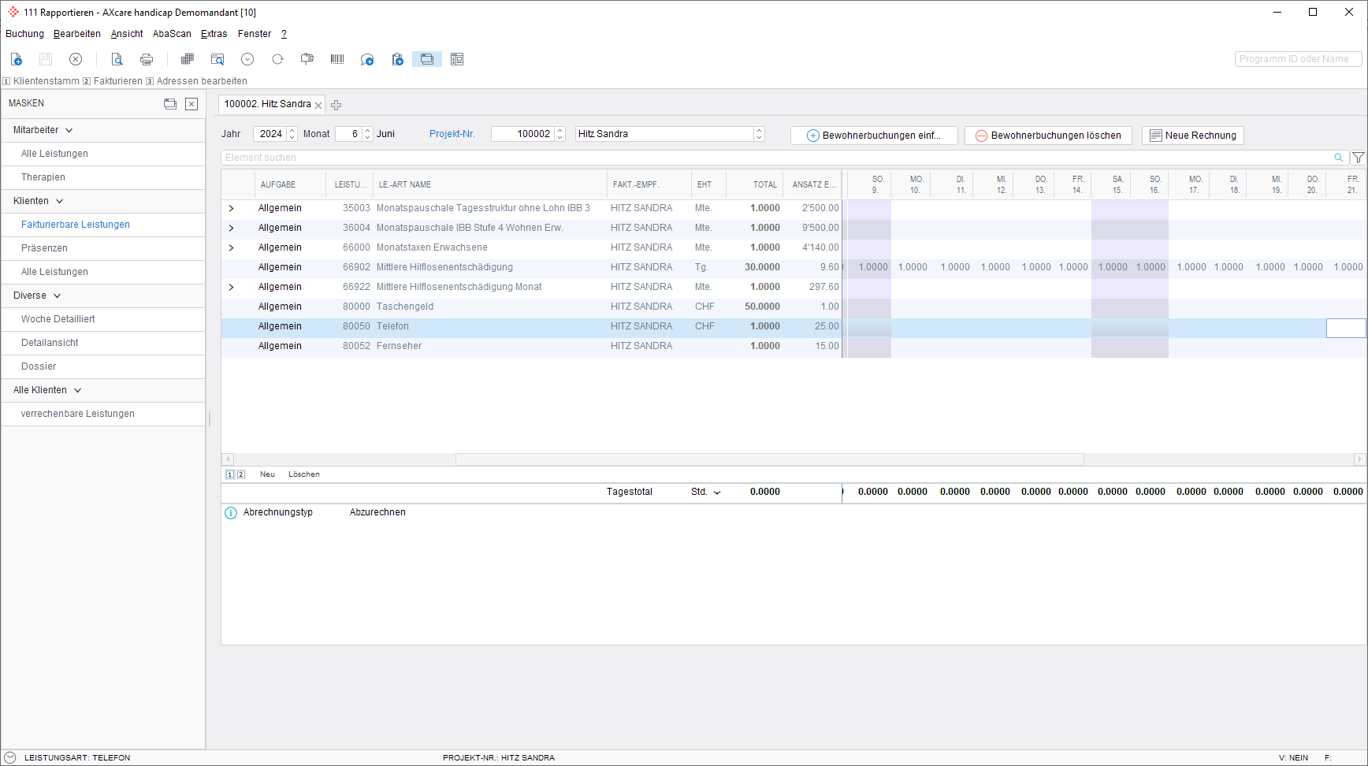Click the clipboard with plus icon
1368x766 pixels.
[x=397, y=59]
